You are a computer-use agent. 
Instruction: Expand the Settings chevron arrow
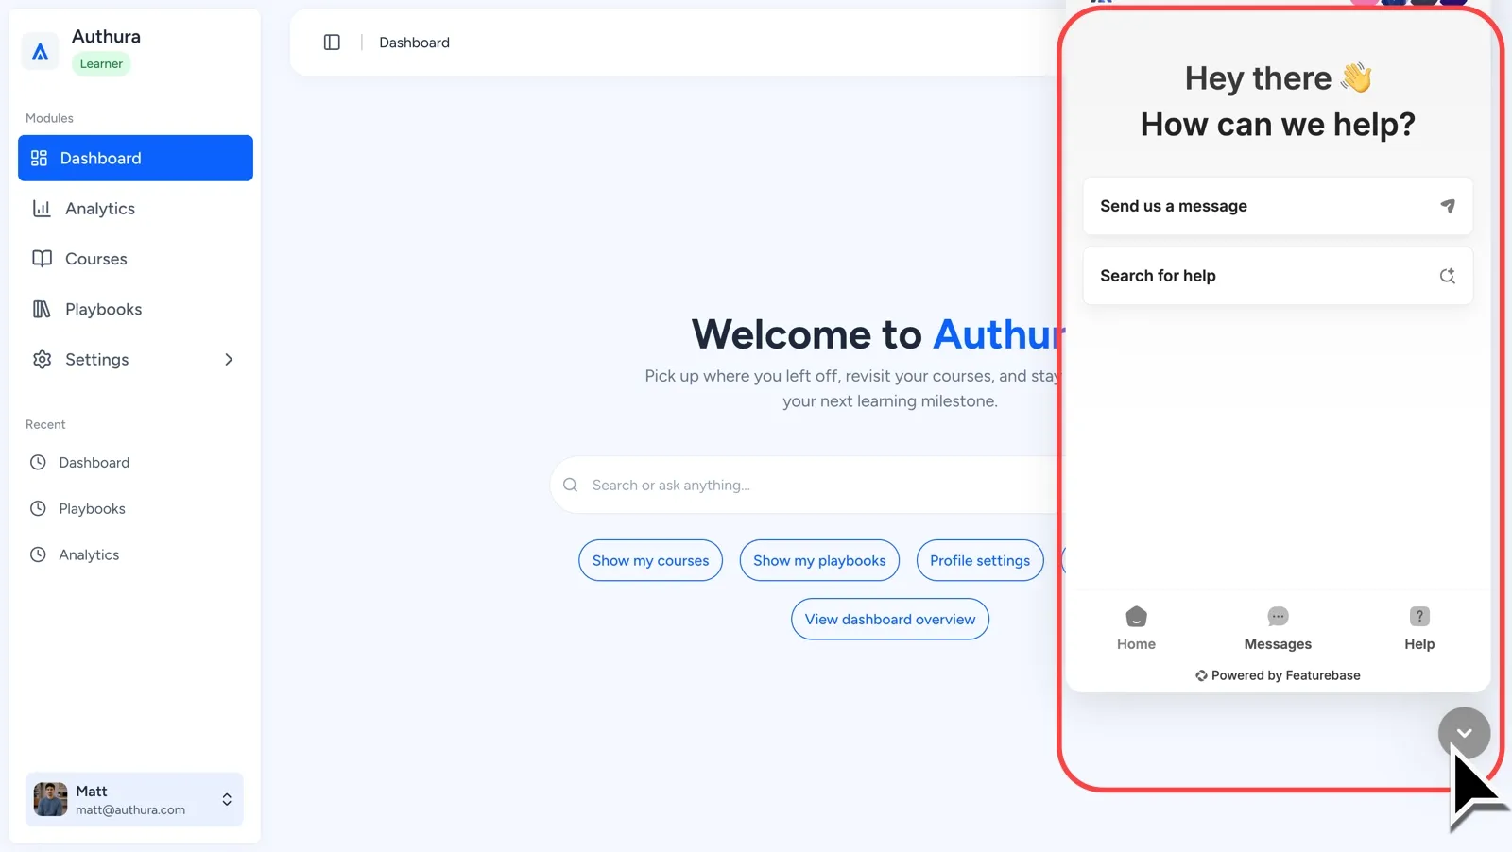(x=229, y=360)
